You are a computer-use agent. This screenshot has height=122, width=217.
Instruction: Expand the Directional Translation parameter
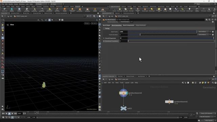tap(104, 41)
